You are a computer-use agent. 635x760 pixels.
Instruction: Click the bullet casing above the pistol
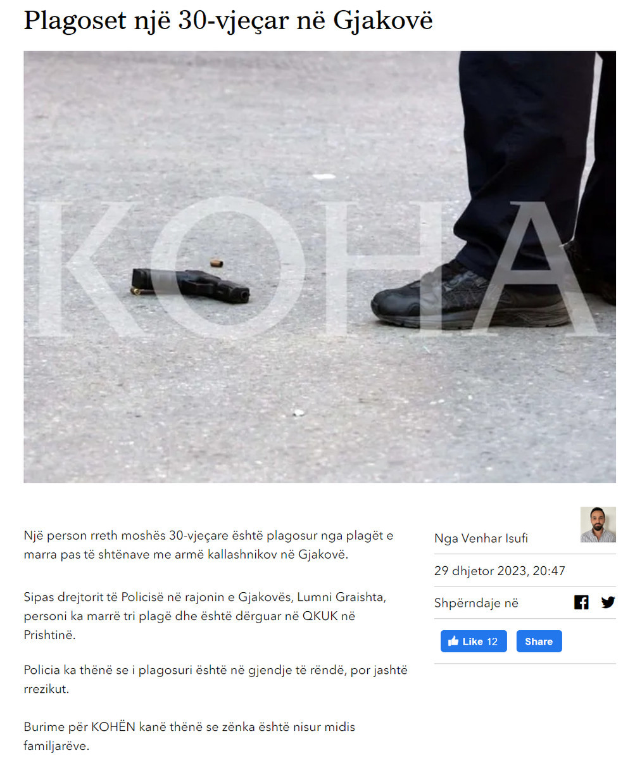pos(217,262)
